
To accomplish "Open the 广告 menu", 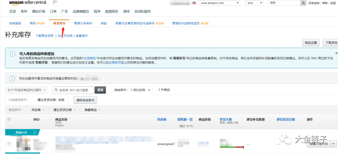I will pyautogui.click(x=65, y=12).
